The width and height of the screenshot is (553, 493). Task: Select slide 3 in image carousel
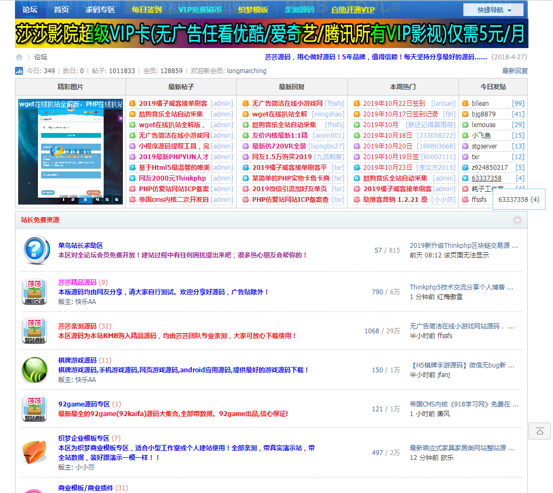click(x=85, y=200)
